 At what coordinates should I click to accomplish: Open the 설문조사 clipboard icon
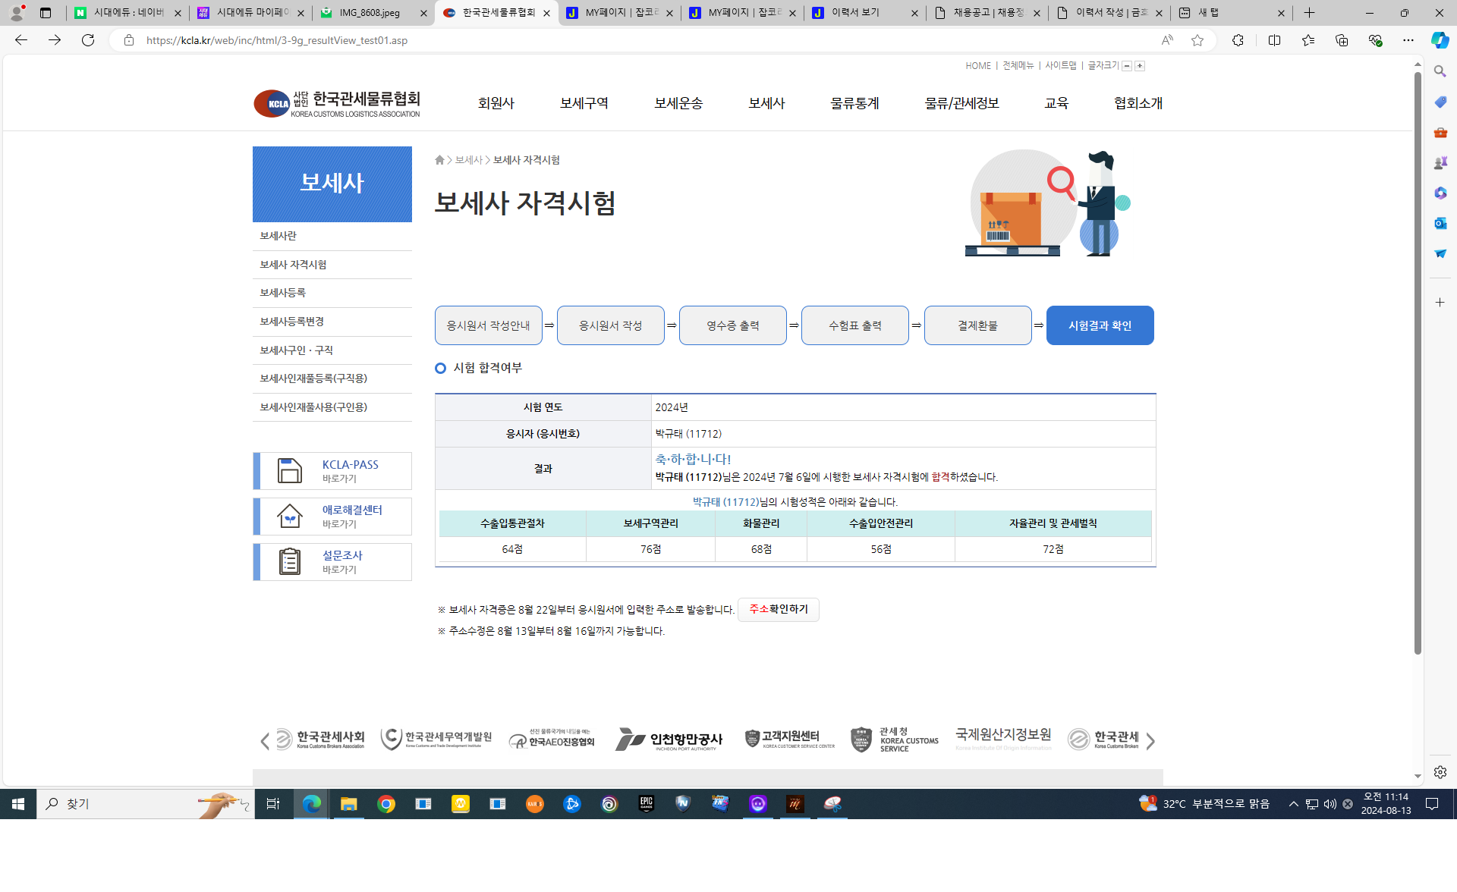[x=289, y=562]
